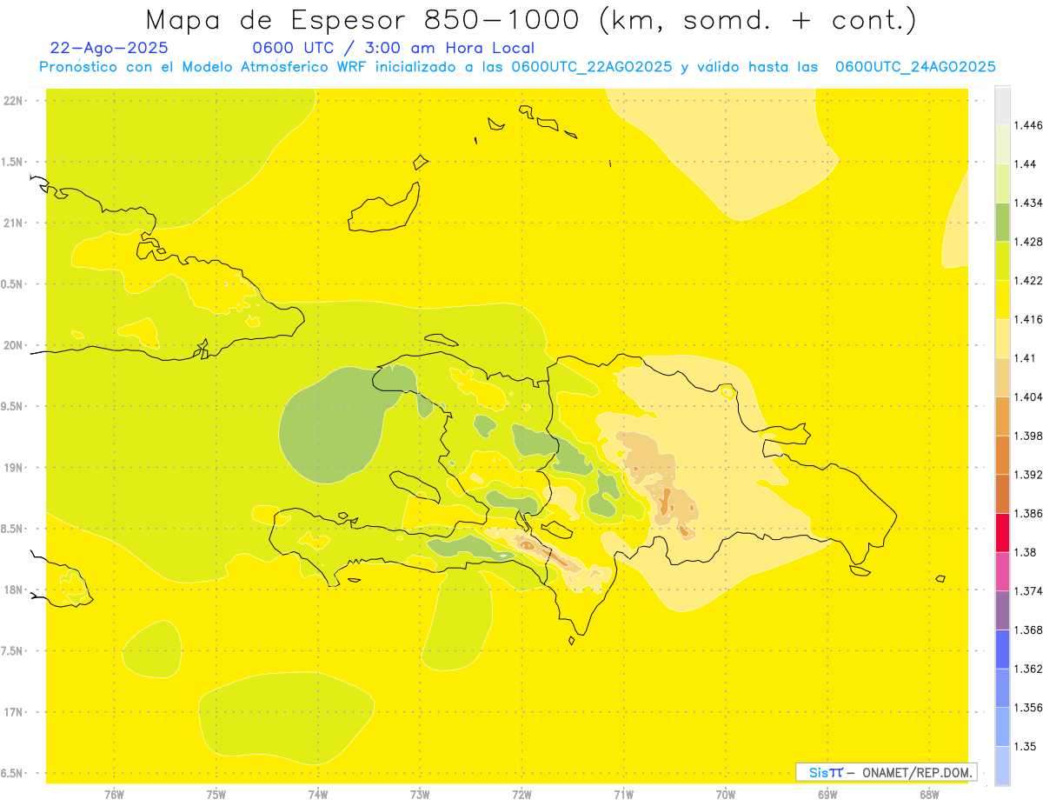Viewport: 1043px width, 806px height.
Task: Click the purple 1.368–1.374 legend swatch
Action: [1002, 609]
